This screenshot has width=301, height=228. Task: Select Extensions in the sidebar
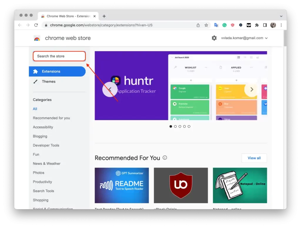(x=57, y=71)
